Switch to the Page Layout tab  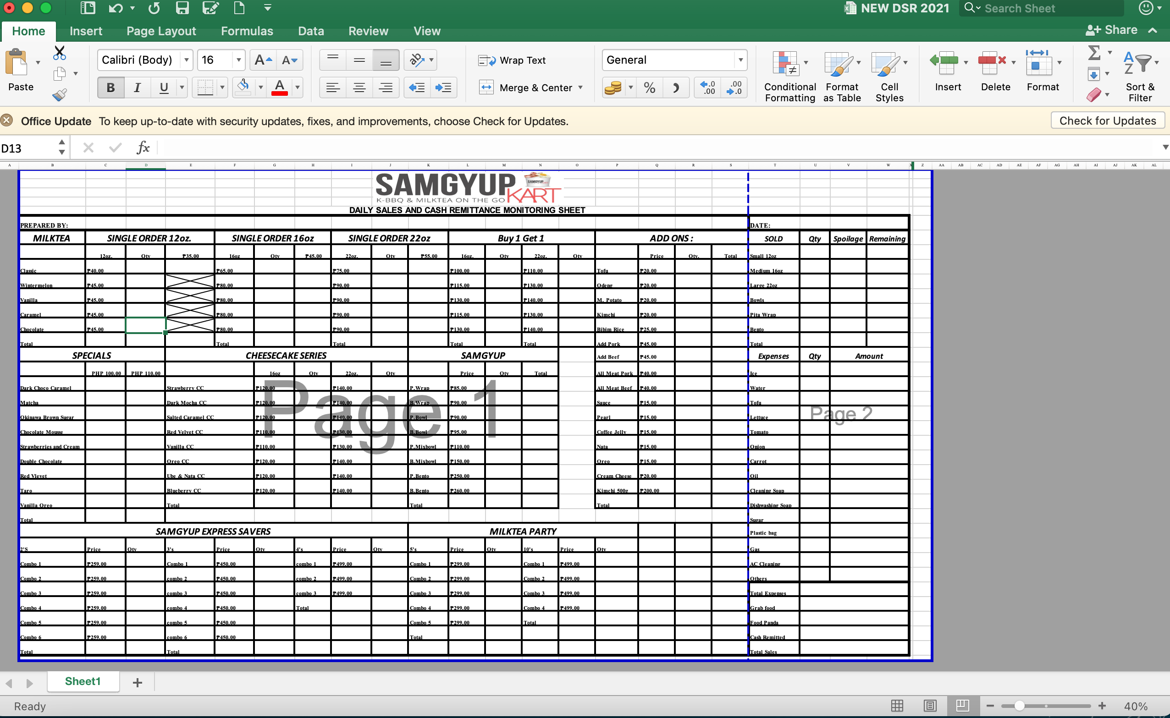point(161,31)
